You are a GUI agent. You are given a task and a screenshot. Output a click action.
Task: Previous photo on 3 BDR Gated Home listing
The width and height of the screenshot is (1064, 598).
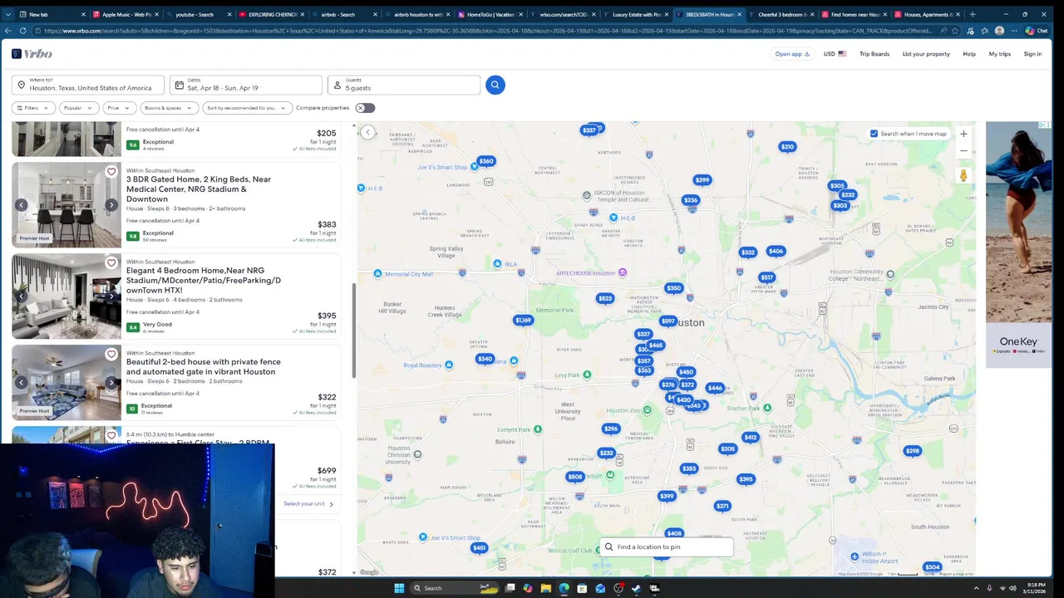(22, 205)
